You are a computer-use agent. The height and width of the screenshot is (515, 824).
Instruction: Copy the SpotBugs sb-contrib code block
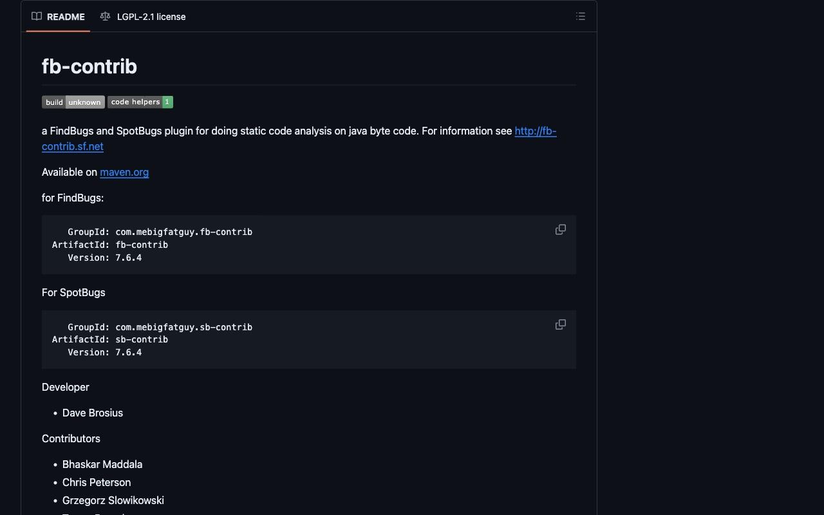pos(561,324)
